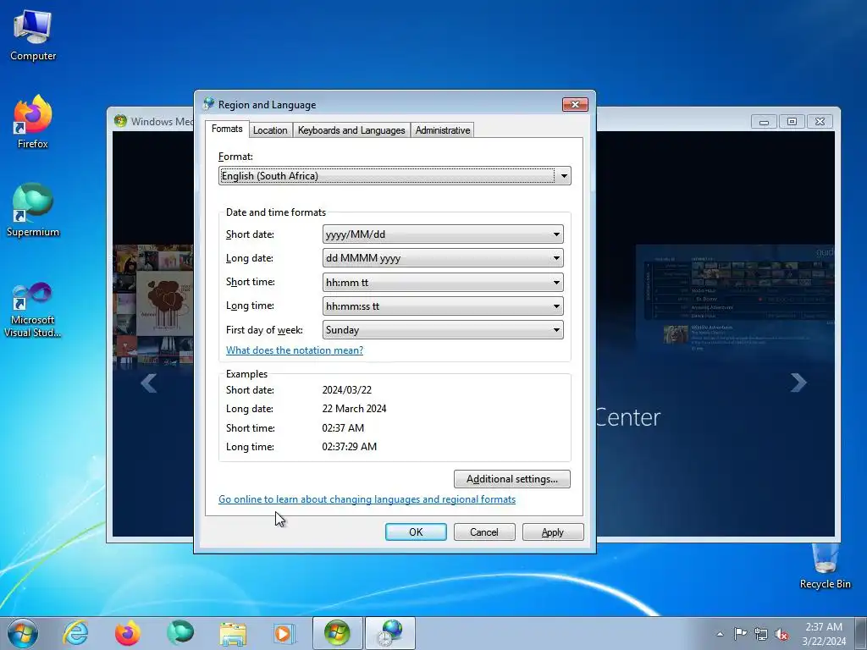
Task: Select Region and Language taskbar button
Action: point(390,633)
